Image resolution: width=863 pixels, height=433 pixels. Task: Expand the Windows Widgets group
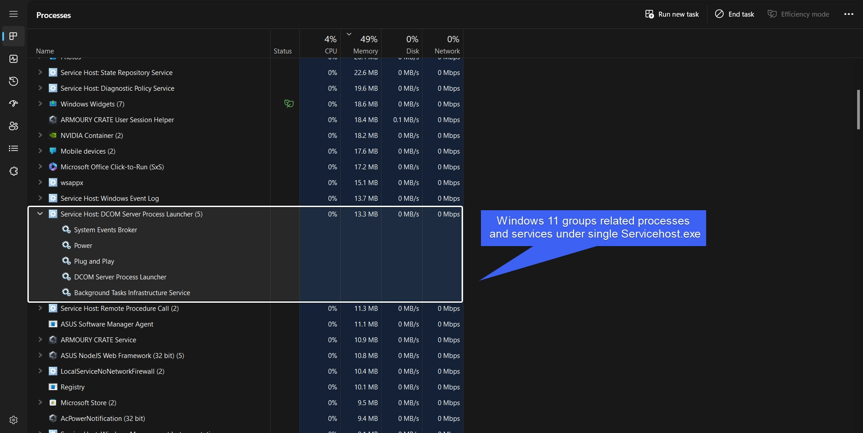pyautogui.click(x=40, y=104)
